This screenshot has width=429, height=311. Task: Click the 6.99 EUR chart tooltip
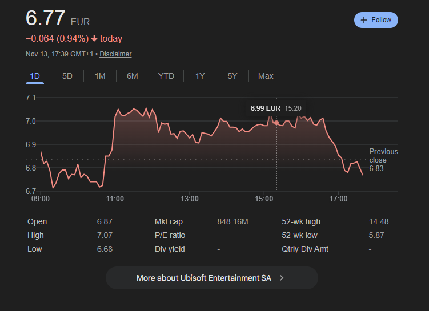(x=276, y=108)
